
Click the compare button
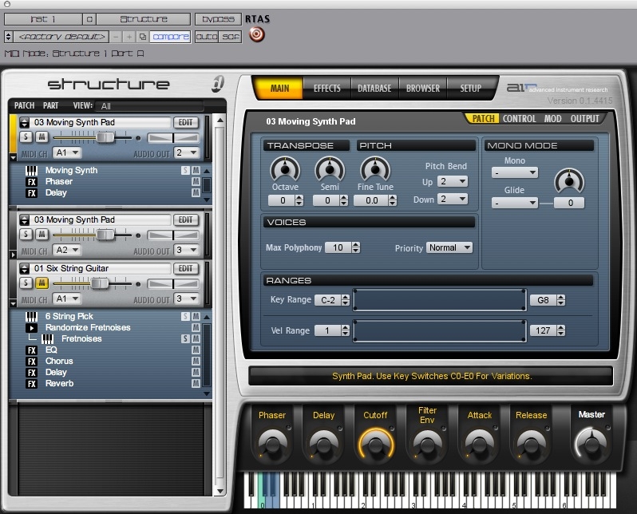(171, 37)
